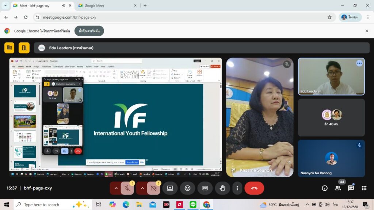Screen dimensions: 374x210
Task: Expand camera video settings arrow
Action: (142, 188)
